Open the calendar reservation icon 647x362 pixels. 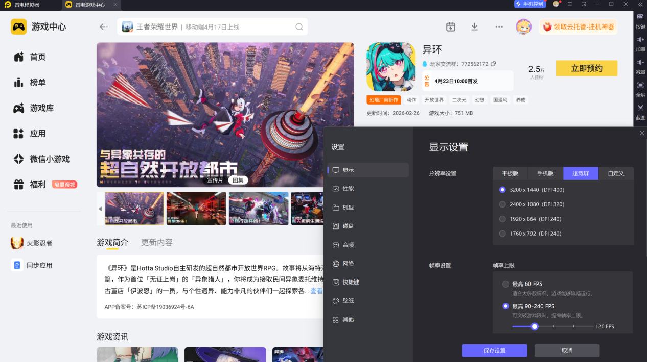(x=450, y=27)
